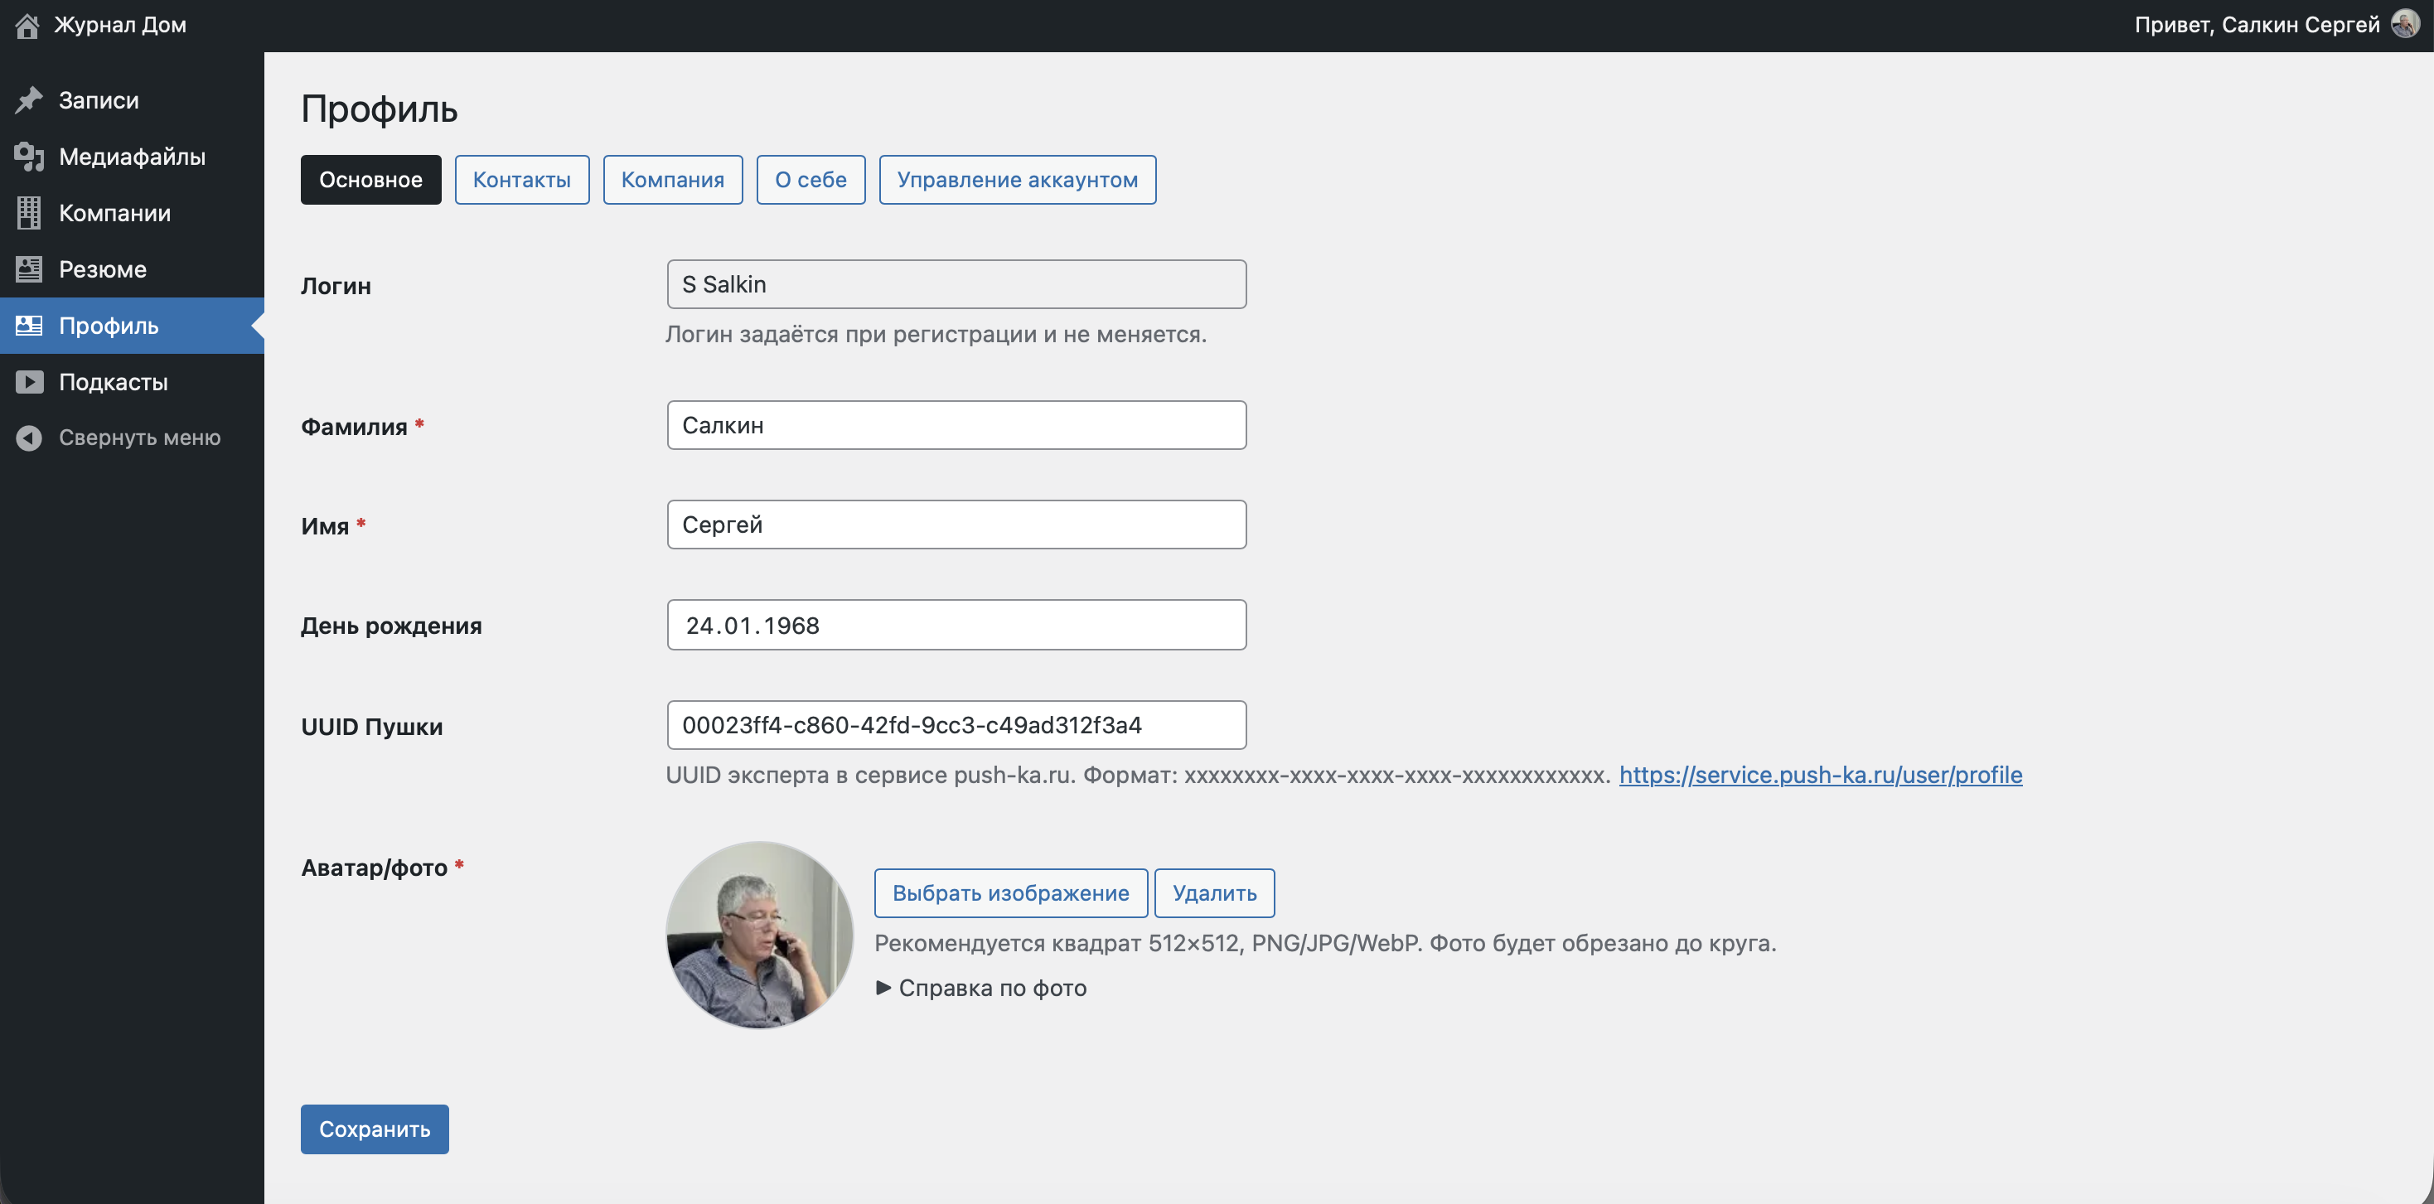Click the circular avatar photo preview

(x=759, y=935)
